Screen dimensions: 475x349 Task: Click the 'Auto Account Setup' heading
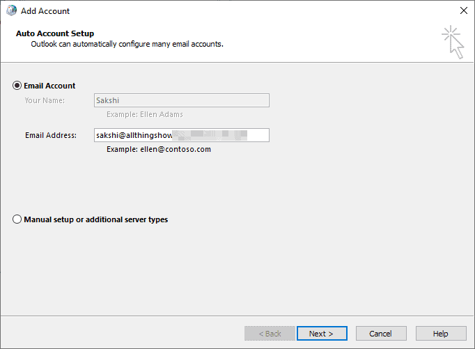click(x=55, y=33)
